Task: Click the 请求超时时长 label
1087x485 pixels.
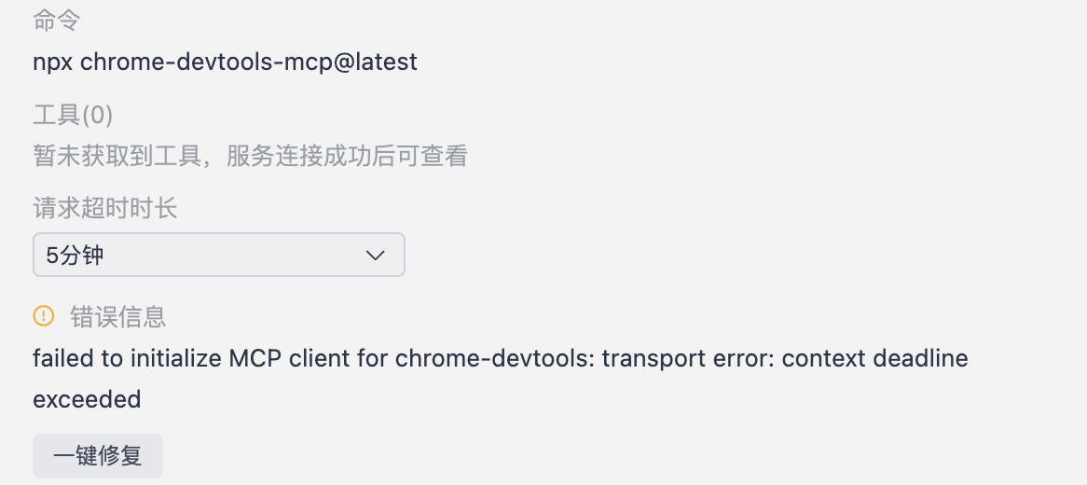Action: (104, 207)
